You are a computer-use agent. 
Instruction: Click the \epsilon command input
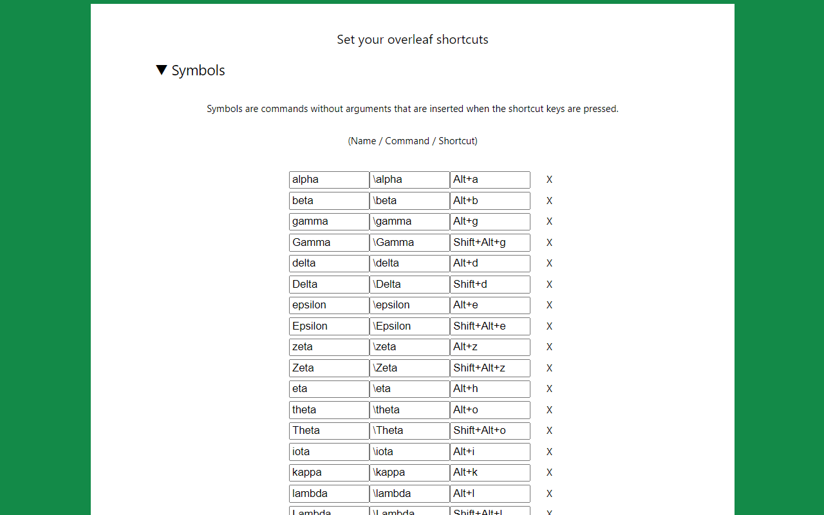(409, 304)
